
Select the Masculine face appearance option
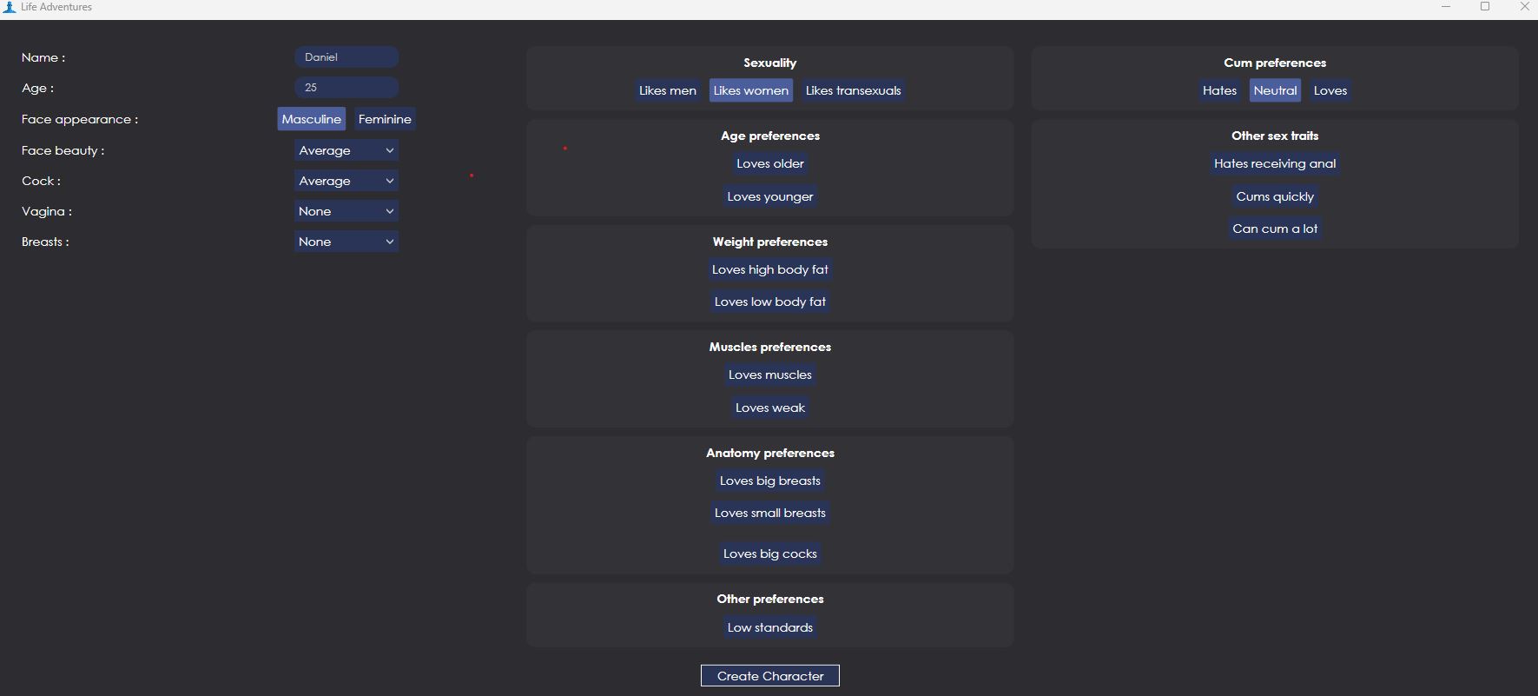[311, 119]
